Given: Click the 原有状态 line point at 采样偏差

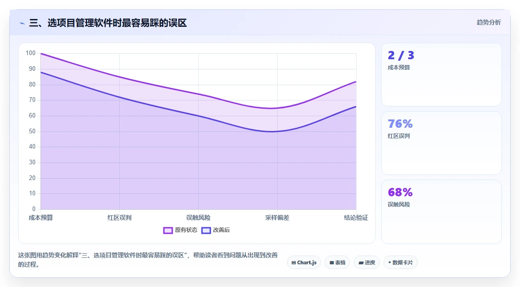Looking at the screenshot, I should [x=277, y=108].
